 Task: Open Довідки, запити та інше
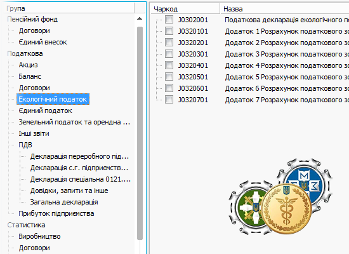point(69,190)
